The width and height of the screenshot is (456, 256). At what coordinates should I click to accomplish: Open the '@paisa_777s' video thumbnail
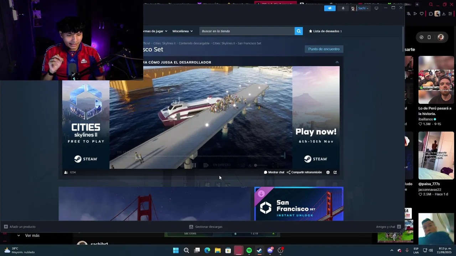436,155
